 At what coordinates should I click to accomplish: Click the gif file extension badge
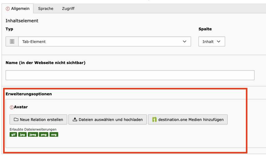point(13,135)
